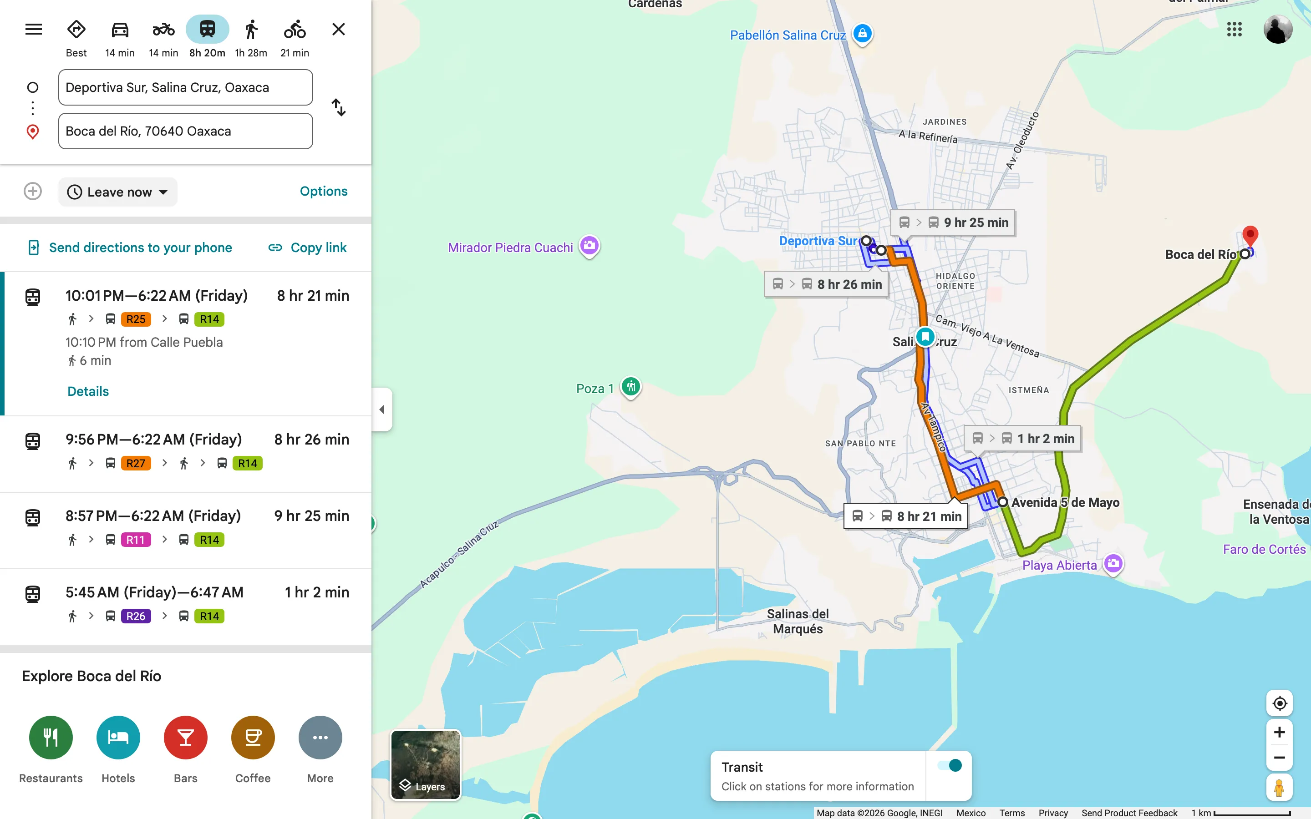Click the 1 hr 2 min map callout
This screenshot has width=1311, height=819.
click(1023, 438)
